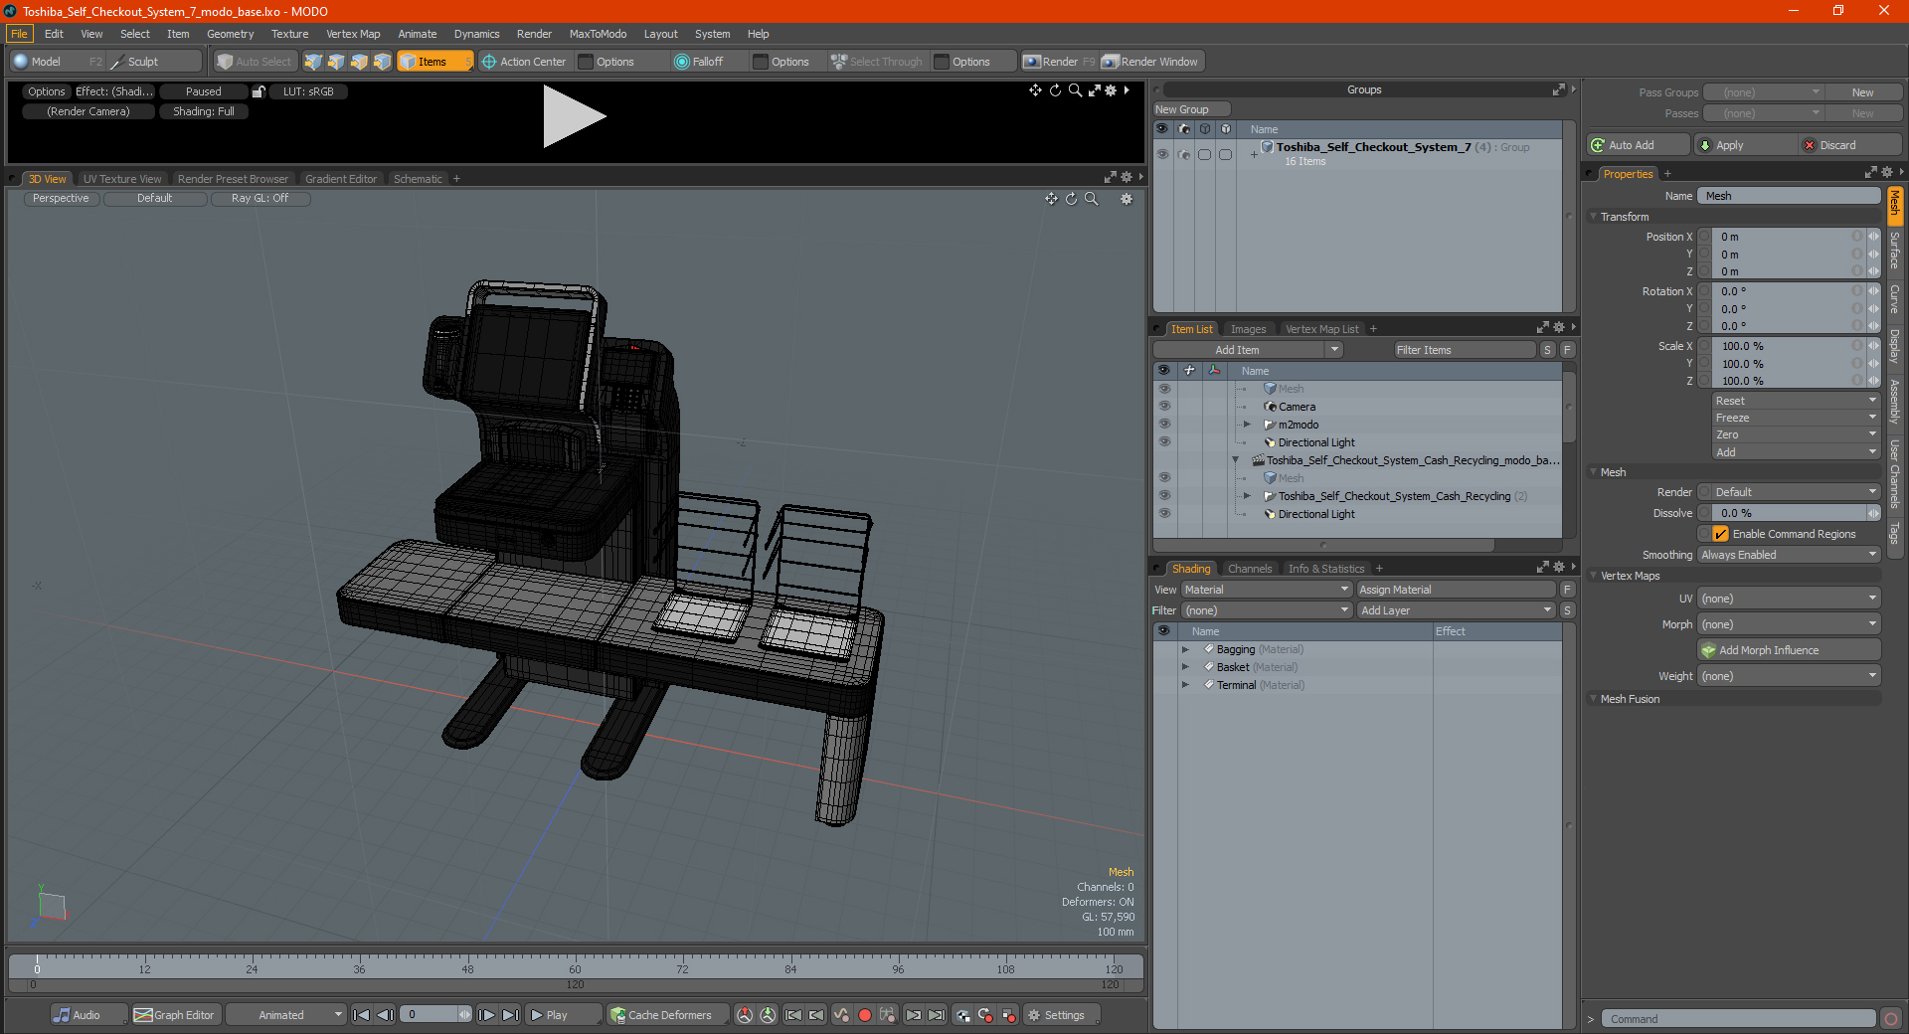
Task: Select Edges selection mode icon
Action: tap(336, 62)
